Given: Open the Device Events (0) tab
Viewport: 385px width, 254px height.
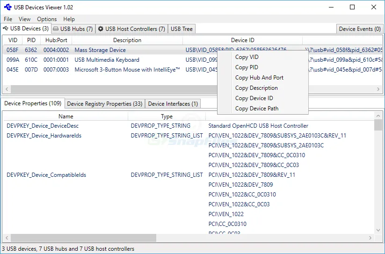Looking at the screenshot, I should pos(360,29).
